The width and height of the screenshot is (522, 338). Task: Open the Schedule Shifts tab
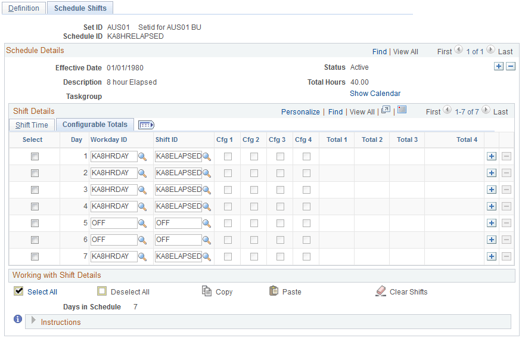point(80,8)
